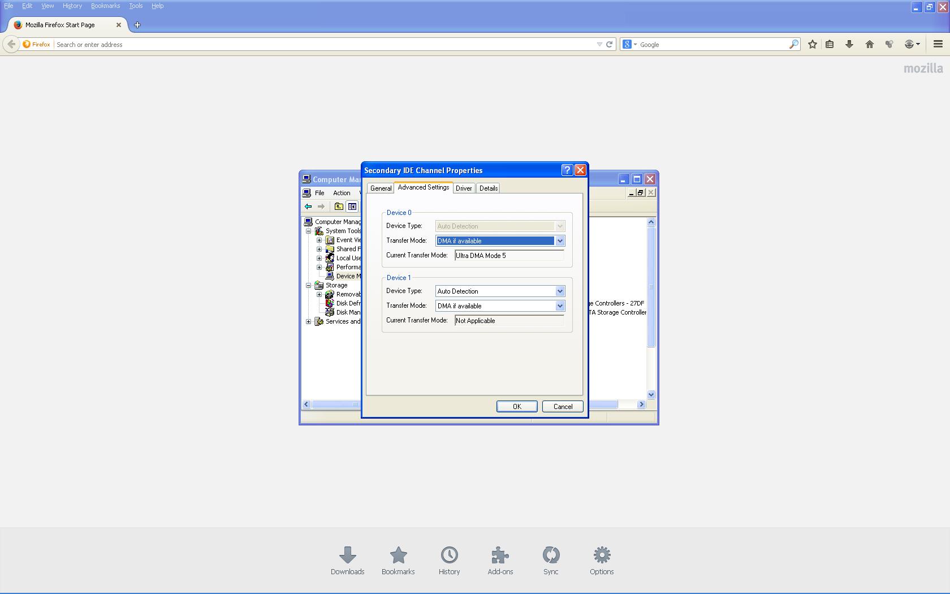The width and height of the screenshot is (950, 594).
Task: Click the Firefox identity icon in address bar
Action: coord(37,44)
